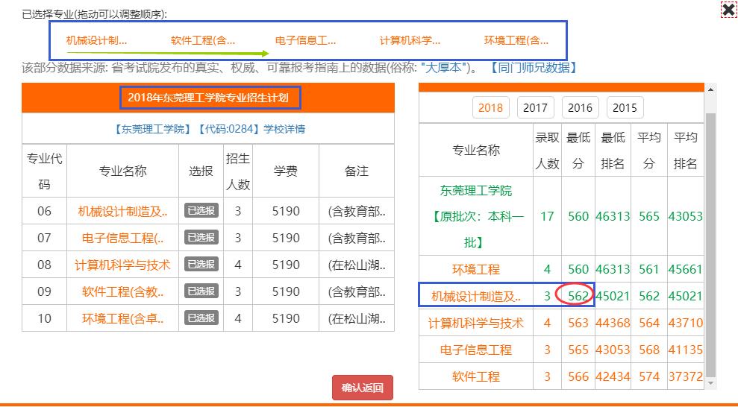Open the 同门师兄数据 link
The width and height of the screenshot is (738, 407).
[534, 68]
